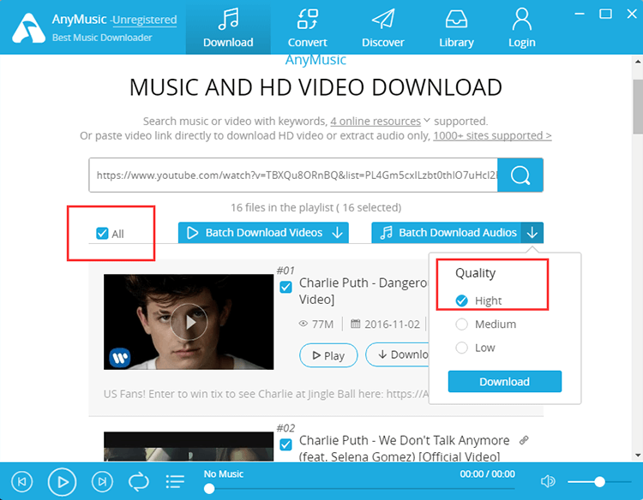
Task: Adjust the volume slider
Action: [599, 482]
